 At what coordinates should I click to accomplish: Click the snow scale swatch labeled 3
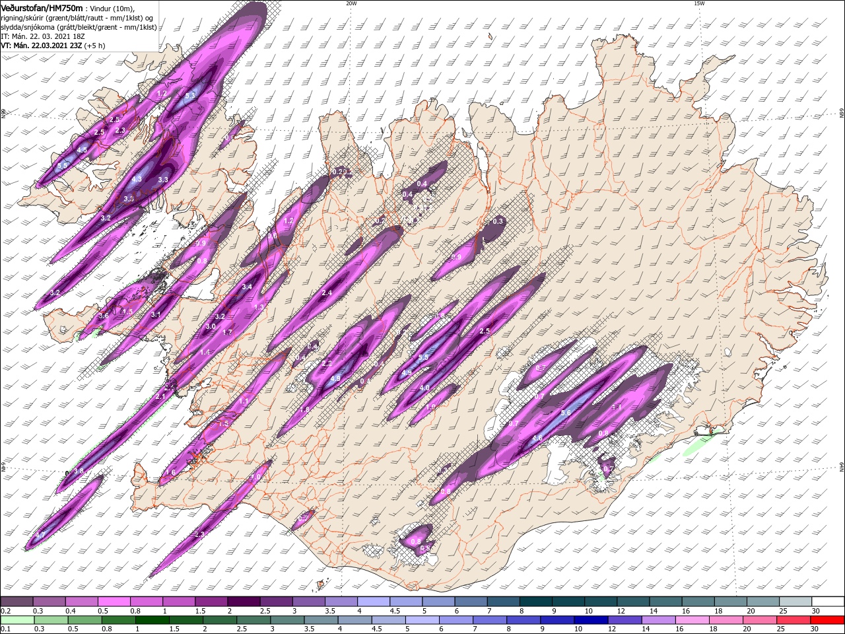coord(308,602)
